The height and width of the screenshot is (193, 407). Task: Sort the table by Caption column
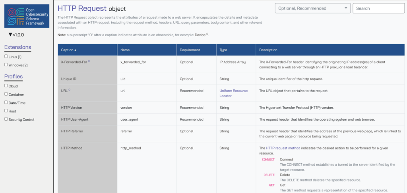pos(69,50)
